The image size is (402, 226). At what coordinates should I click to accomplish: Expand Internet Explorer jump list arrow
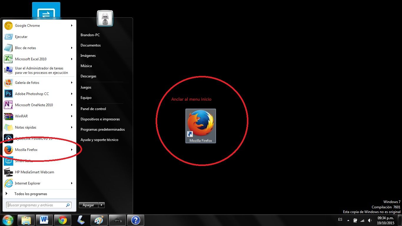tap(72, 183)
